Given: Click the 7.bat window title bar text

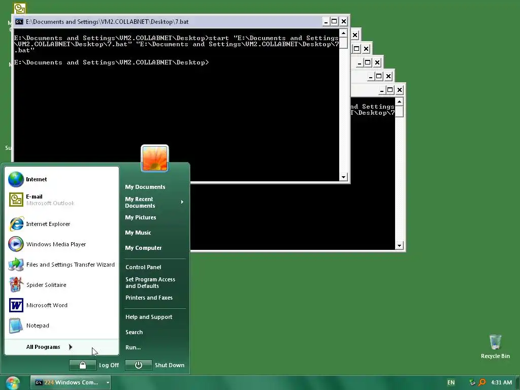Looking at the screenshot, I should coord(107,22).
